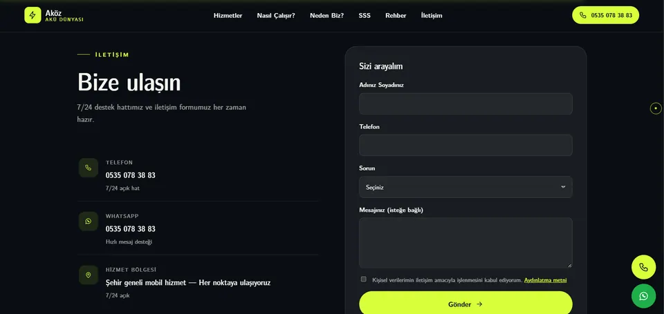Click the circular dot indicator at right edge
This screenshot has width=664, height=314.
656,108
